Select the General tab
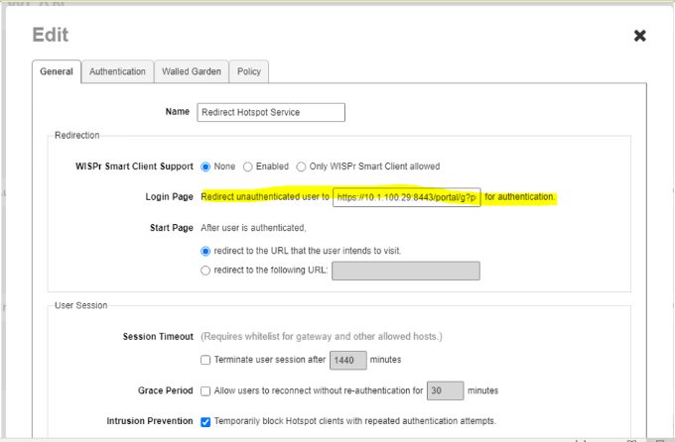 58,71
